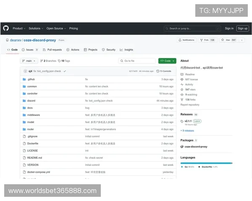The image size is (252, 201).
Task: Open the coze-discord-proxy repository link
Action: click(x=40, y=40)
